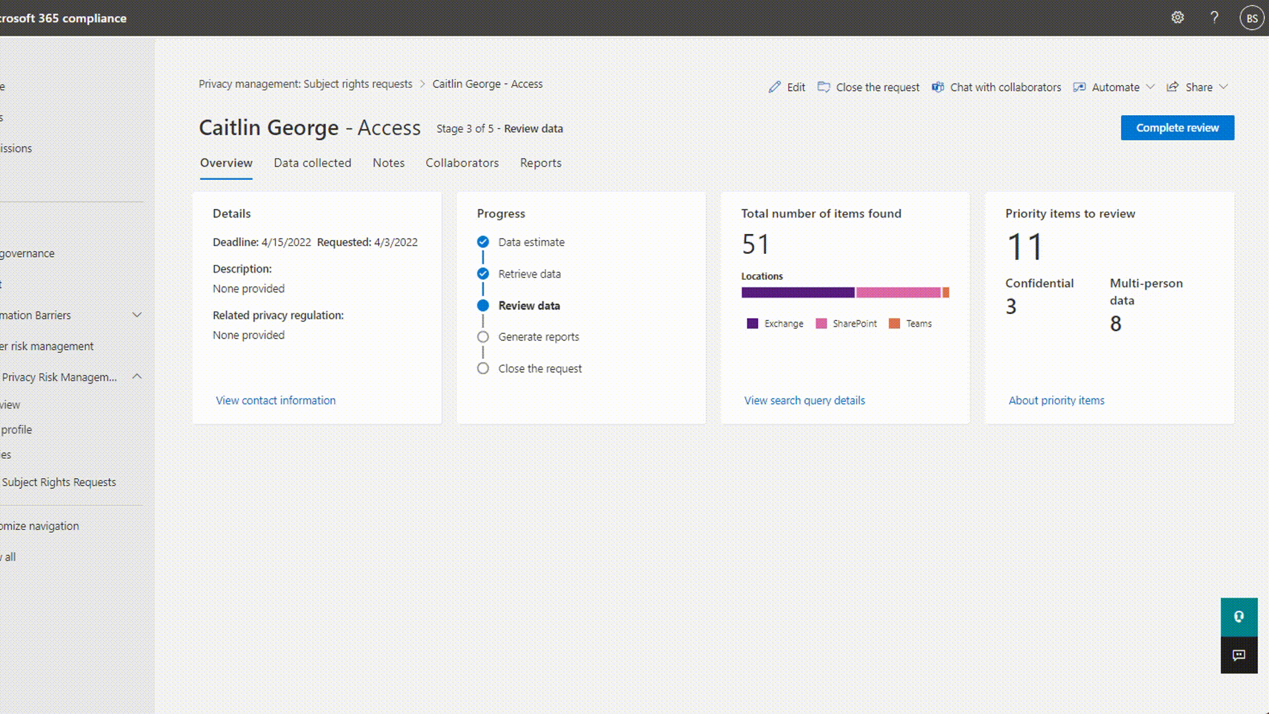Viewport: 1269px width, 714px height.
Task: Click the locations distribution bar chart
Action: 846,292
